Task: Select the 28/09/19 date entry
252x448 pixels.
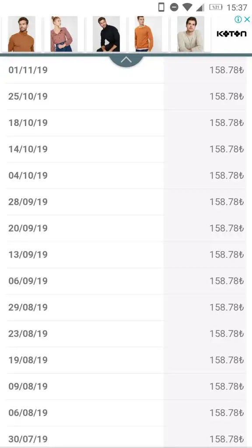Action: pos(28,202)
